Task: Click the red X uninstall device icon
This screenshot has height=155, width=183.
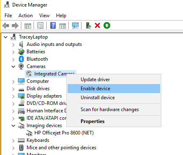Action: (x=97, y=25)
